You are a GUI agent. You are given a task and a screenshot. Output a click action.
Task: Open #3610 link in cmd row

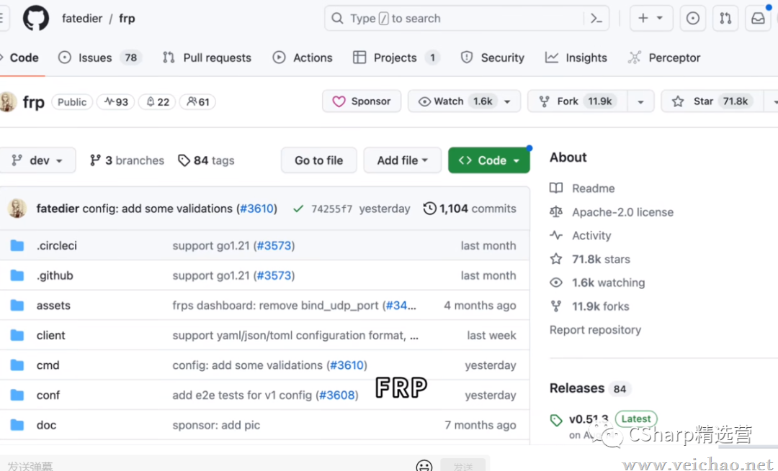coord(346,365)
